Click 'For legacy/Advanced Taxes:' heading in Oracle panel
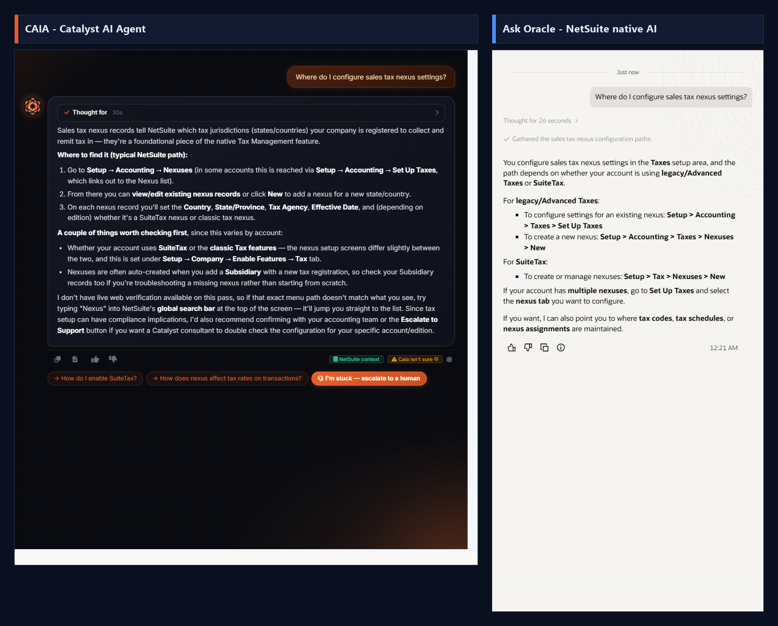 click(551, 201)
